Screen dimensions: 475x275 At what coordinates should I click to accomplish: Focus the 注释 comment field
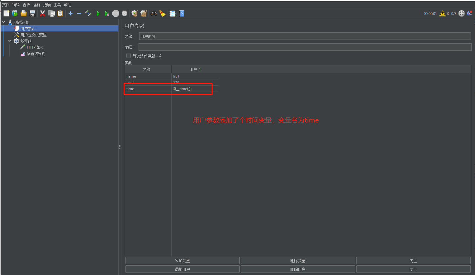click(x=305, y=47)
